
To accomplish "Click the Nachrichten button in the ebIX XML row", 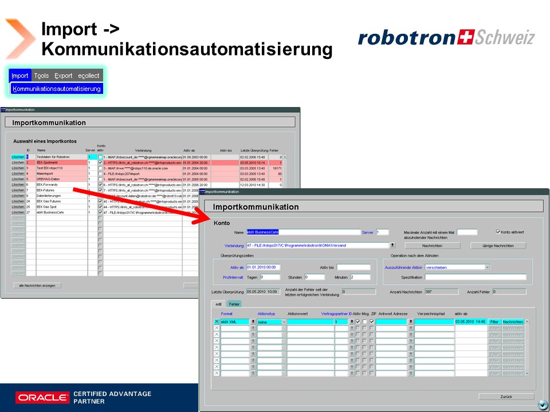I will [x=513, y=322].
